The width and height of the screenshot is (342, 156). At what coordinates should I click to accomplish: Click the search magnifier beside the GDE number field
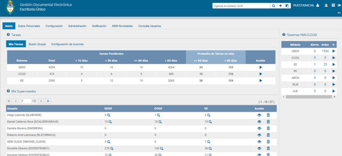(274, 6)
